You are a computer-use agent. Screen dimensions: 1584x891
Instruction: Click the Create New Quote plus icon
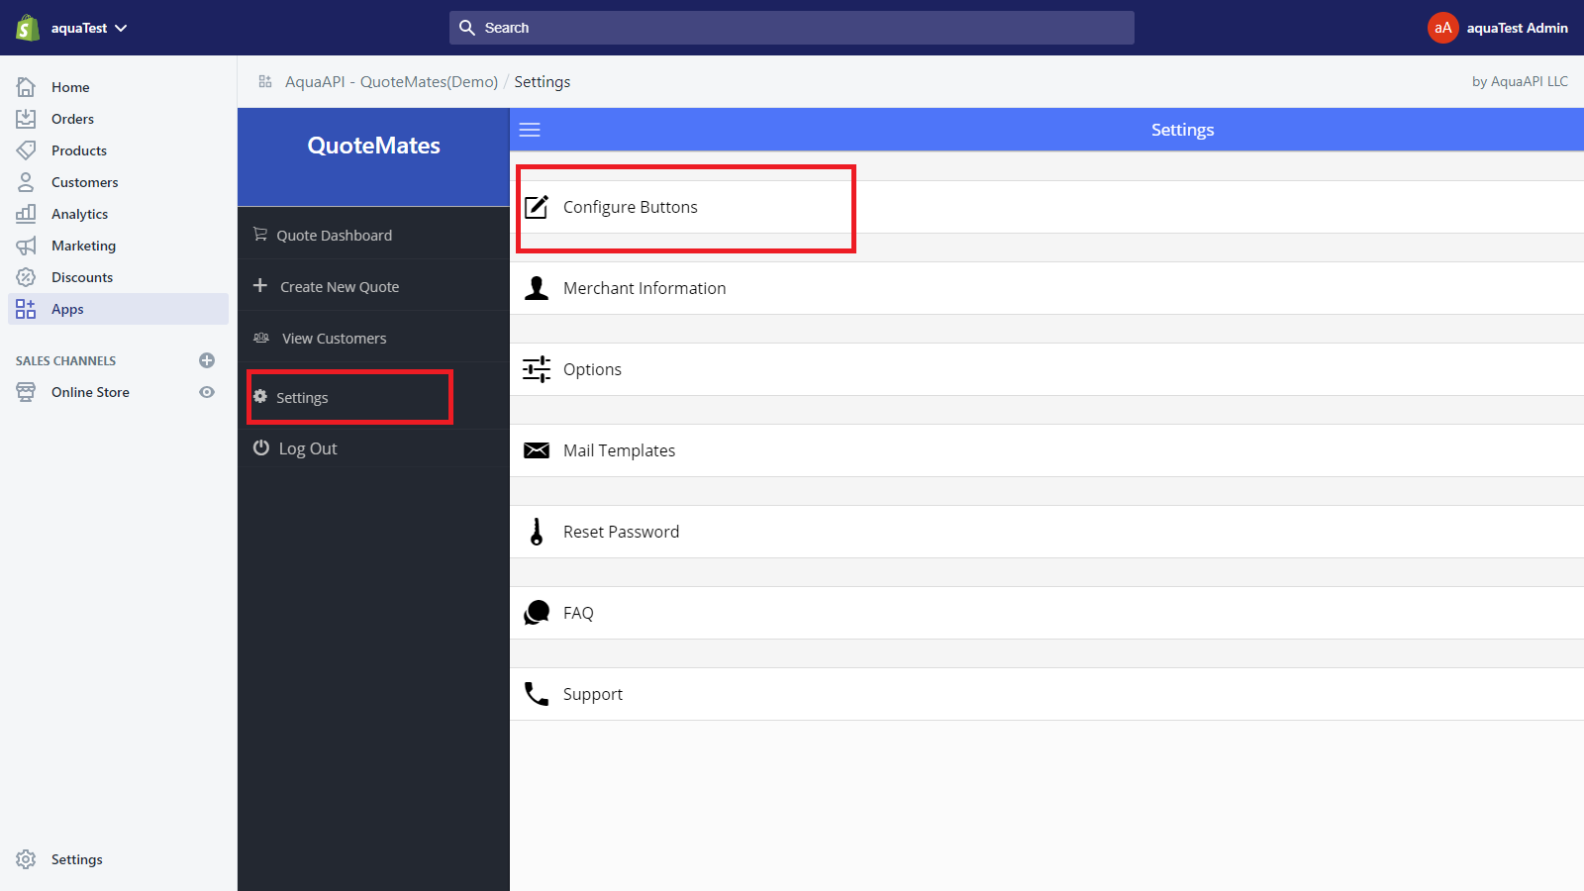pyautogui.click(x=260, y=285)
